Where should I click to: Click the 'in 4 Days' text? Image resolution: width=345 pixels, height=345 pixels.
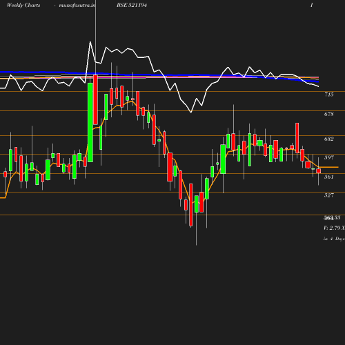click(x=334, y=239)
